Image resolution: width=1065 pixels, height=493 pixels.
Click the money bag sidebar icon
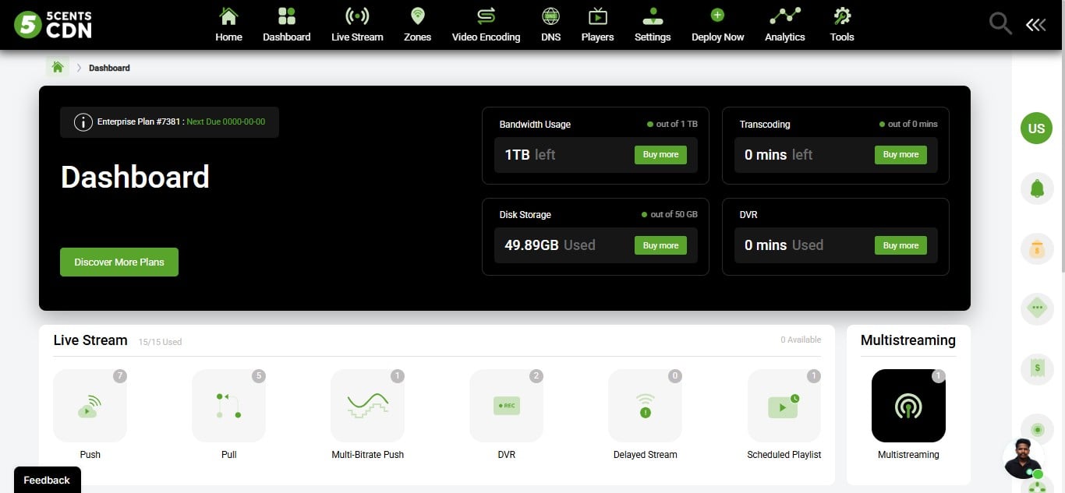[x=1037, y=249]
